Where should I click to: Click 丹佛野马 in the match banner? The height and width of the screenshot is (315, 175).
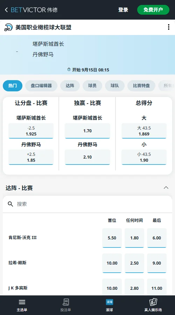click(43, 55)
